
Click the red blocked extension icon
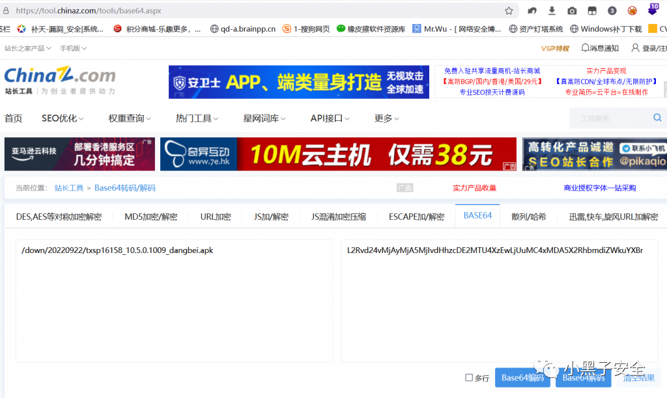point(632,11)
